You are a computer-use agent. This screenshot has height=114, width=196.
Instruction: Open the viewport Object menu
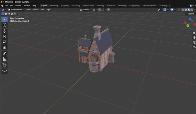49,10
